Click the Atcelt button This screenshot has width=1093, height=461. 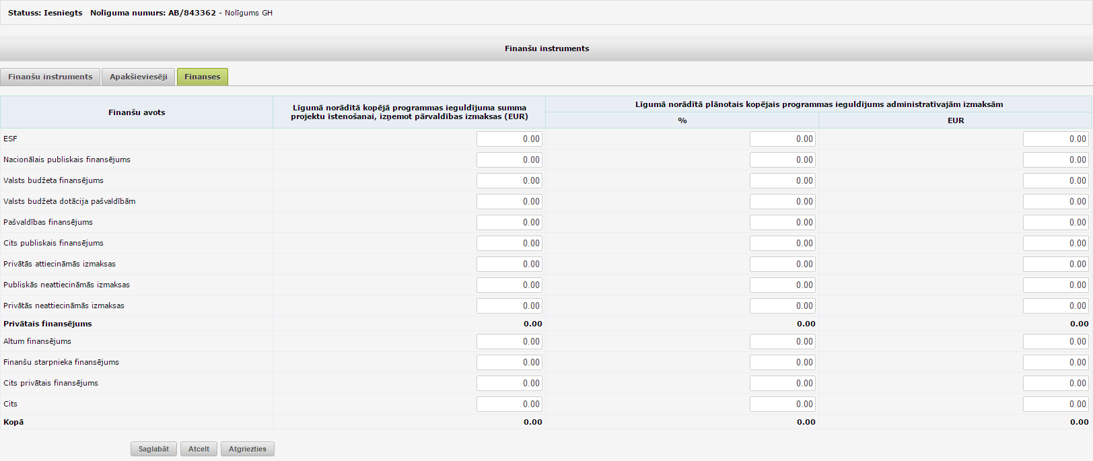tap(199, 449)
